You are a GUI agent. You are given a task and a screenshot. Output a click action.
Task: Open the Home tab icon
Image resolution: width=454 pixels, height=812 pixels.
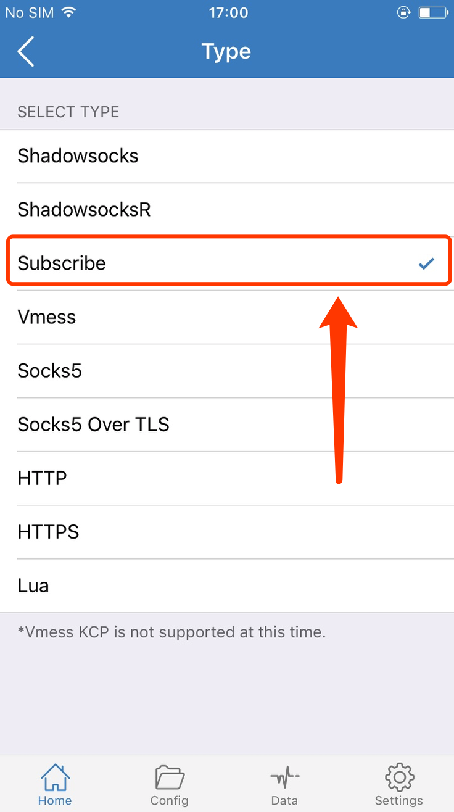[55, 777]
